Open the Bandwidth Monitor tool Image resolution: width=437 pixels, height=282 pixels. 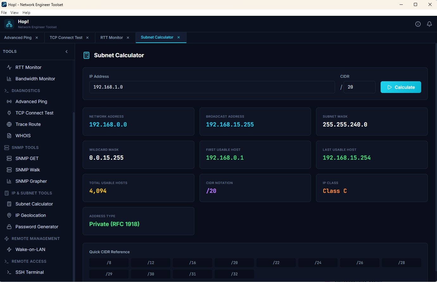click(35, 79)
